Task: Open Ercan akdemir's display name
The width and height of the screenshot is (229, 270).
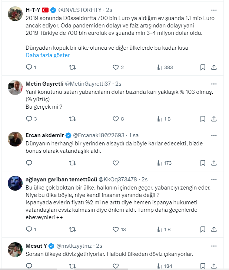Action: point(44,135)
